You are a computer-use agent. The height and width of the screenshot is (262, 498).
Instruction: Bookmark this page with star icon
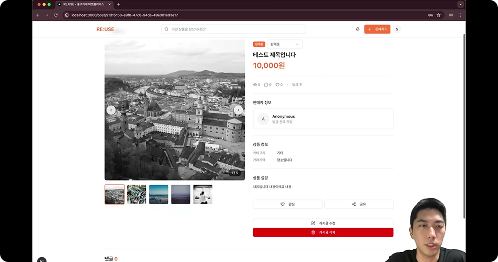(x=439, y=15)
